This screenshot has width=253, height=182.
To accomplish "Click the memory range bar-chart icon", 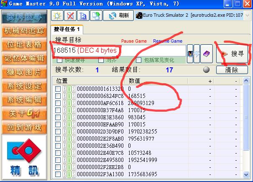I will click(x=190, y=54).
